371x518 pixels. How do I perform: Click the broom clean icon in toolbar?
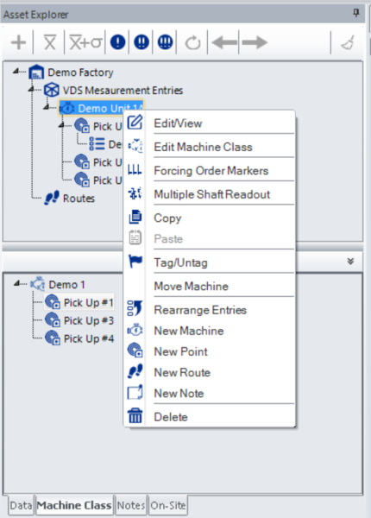click(348, 42)
